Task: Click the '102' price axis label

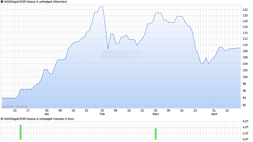Action: coord(245,70)
